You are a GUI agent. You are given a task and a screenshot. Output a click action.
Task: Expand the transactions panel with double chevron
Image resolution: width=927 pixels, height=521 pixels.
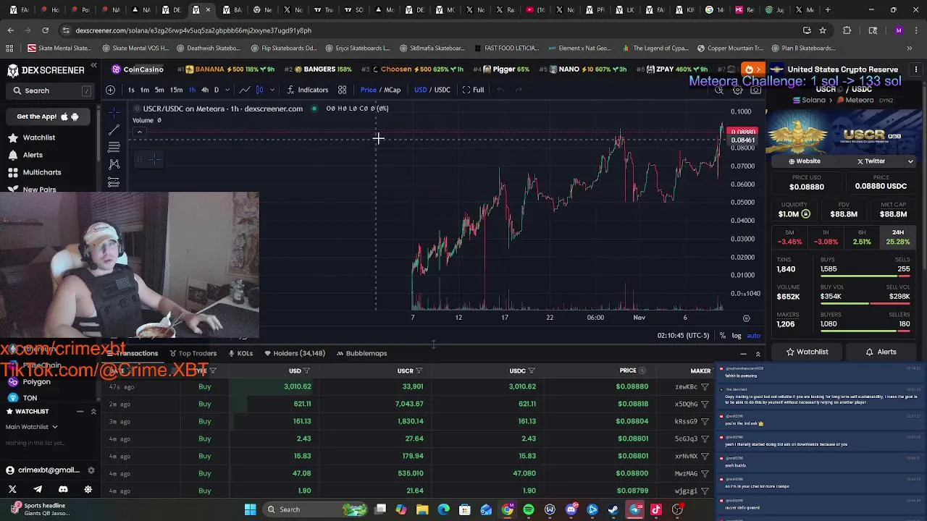pos(758,354)
